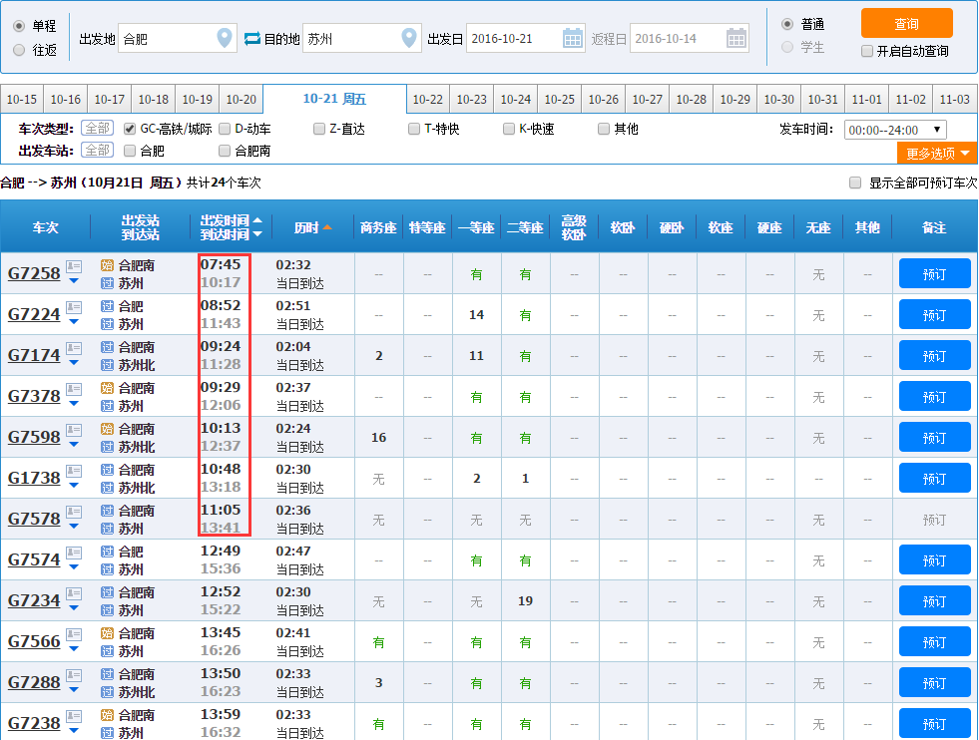Viewport: 979px width, 740px height.
Task: Select 全部 for 出发车站 filter
Action: point(98,151)
